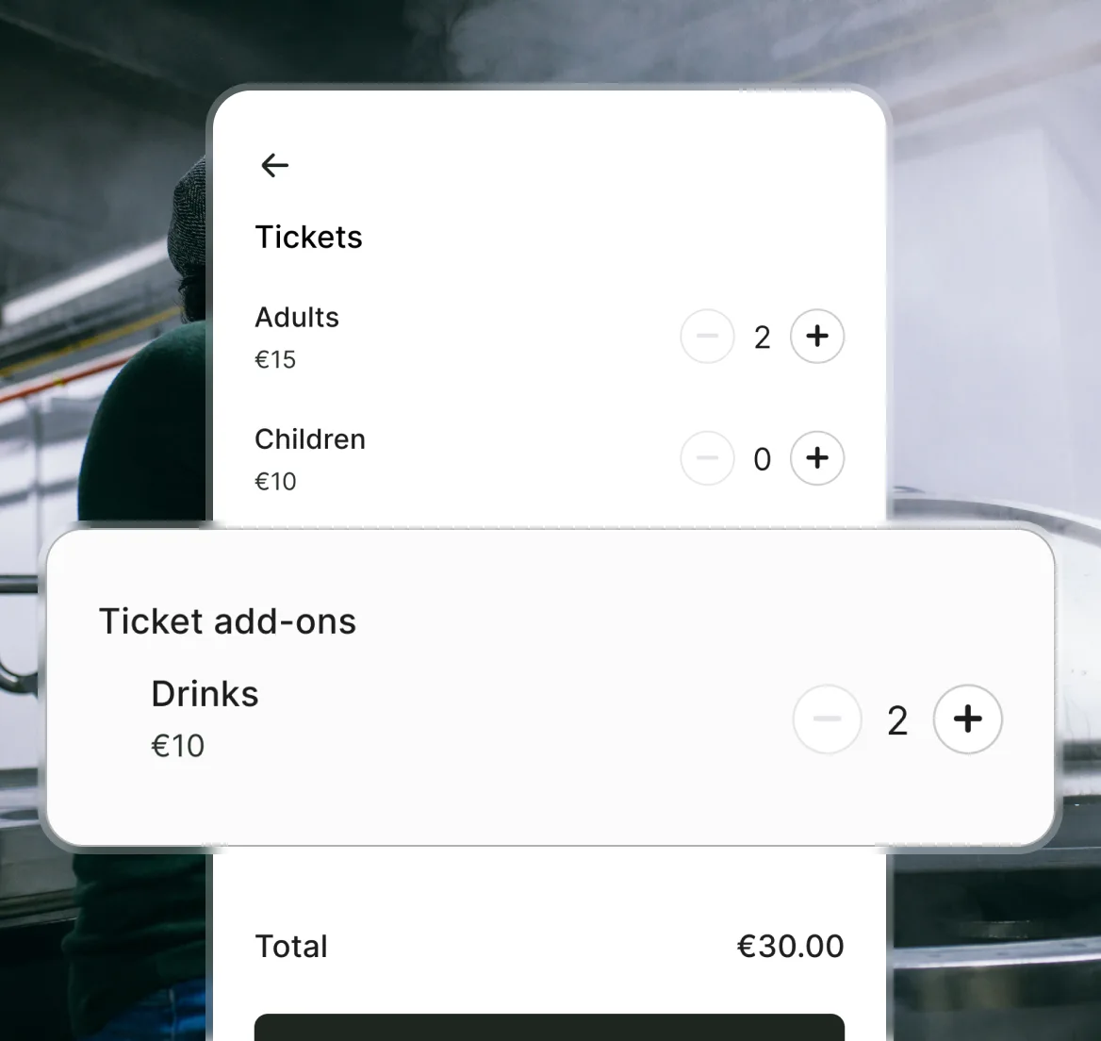
Task: Select the minus icon beside Children
Action: tap(708, 458)
